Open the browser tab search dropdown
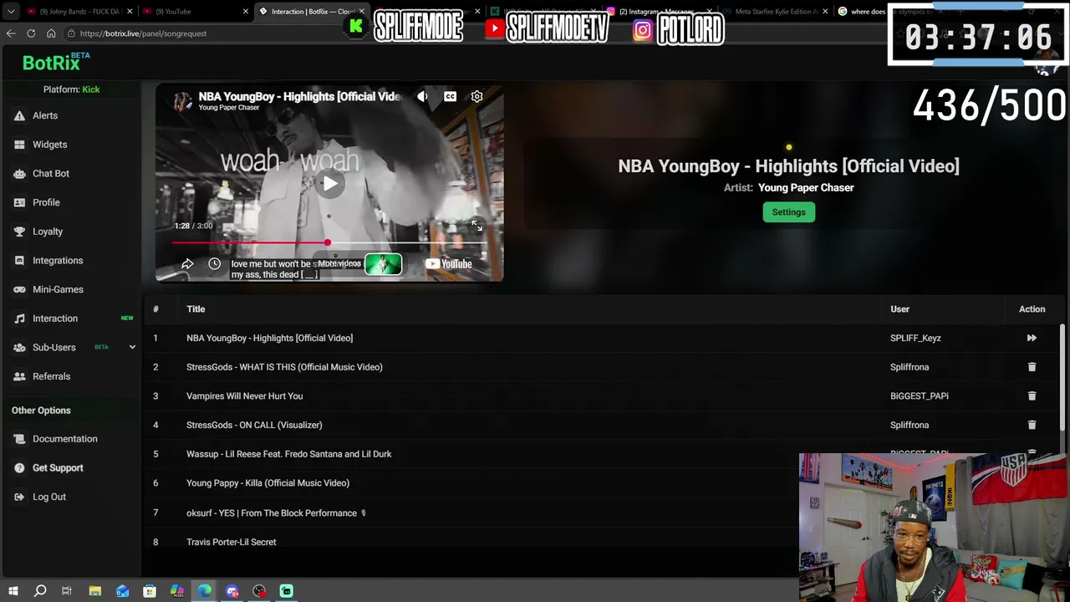 pos(11,12)
